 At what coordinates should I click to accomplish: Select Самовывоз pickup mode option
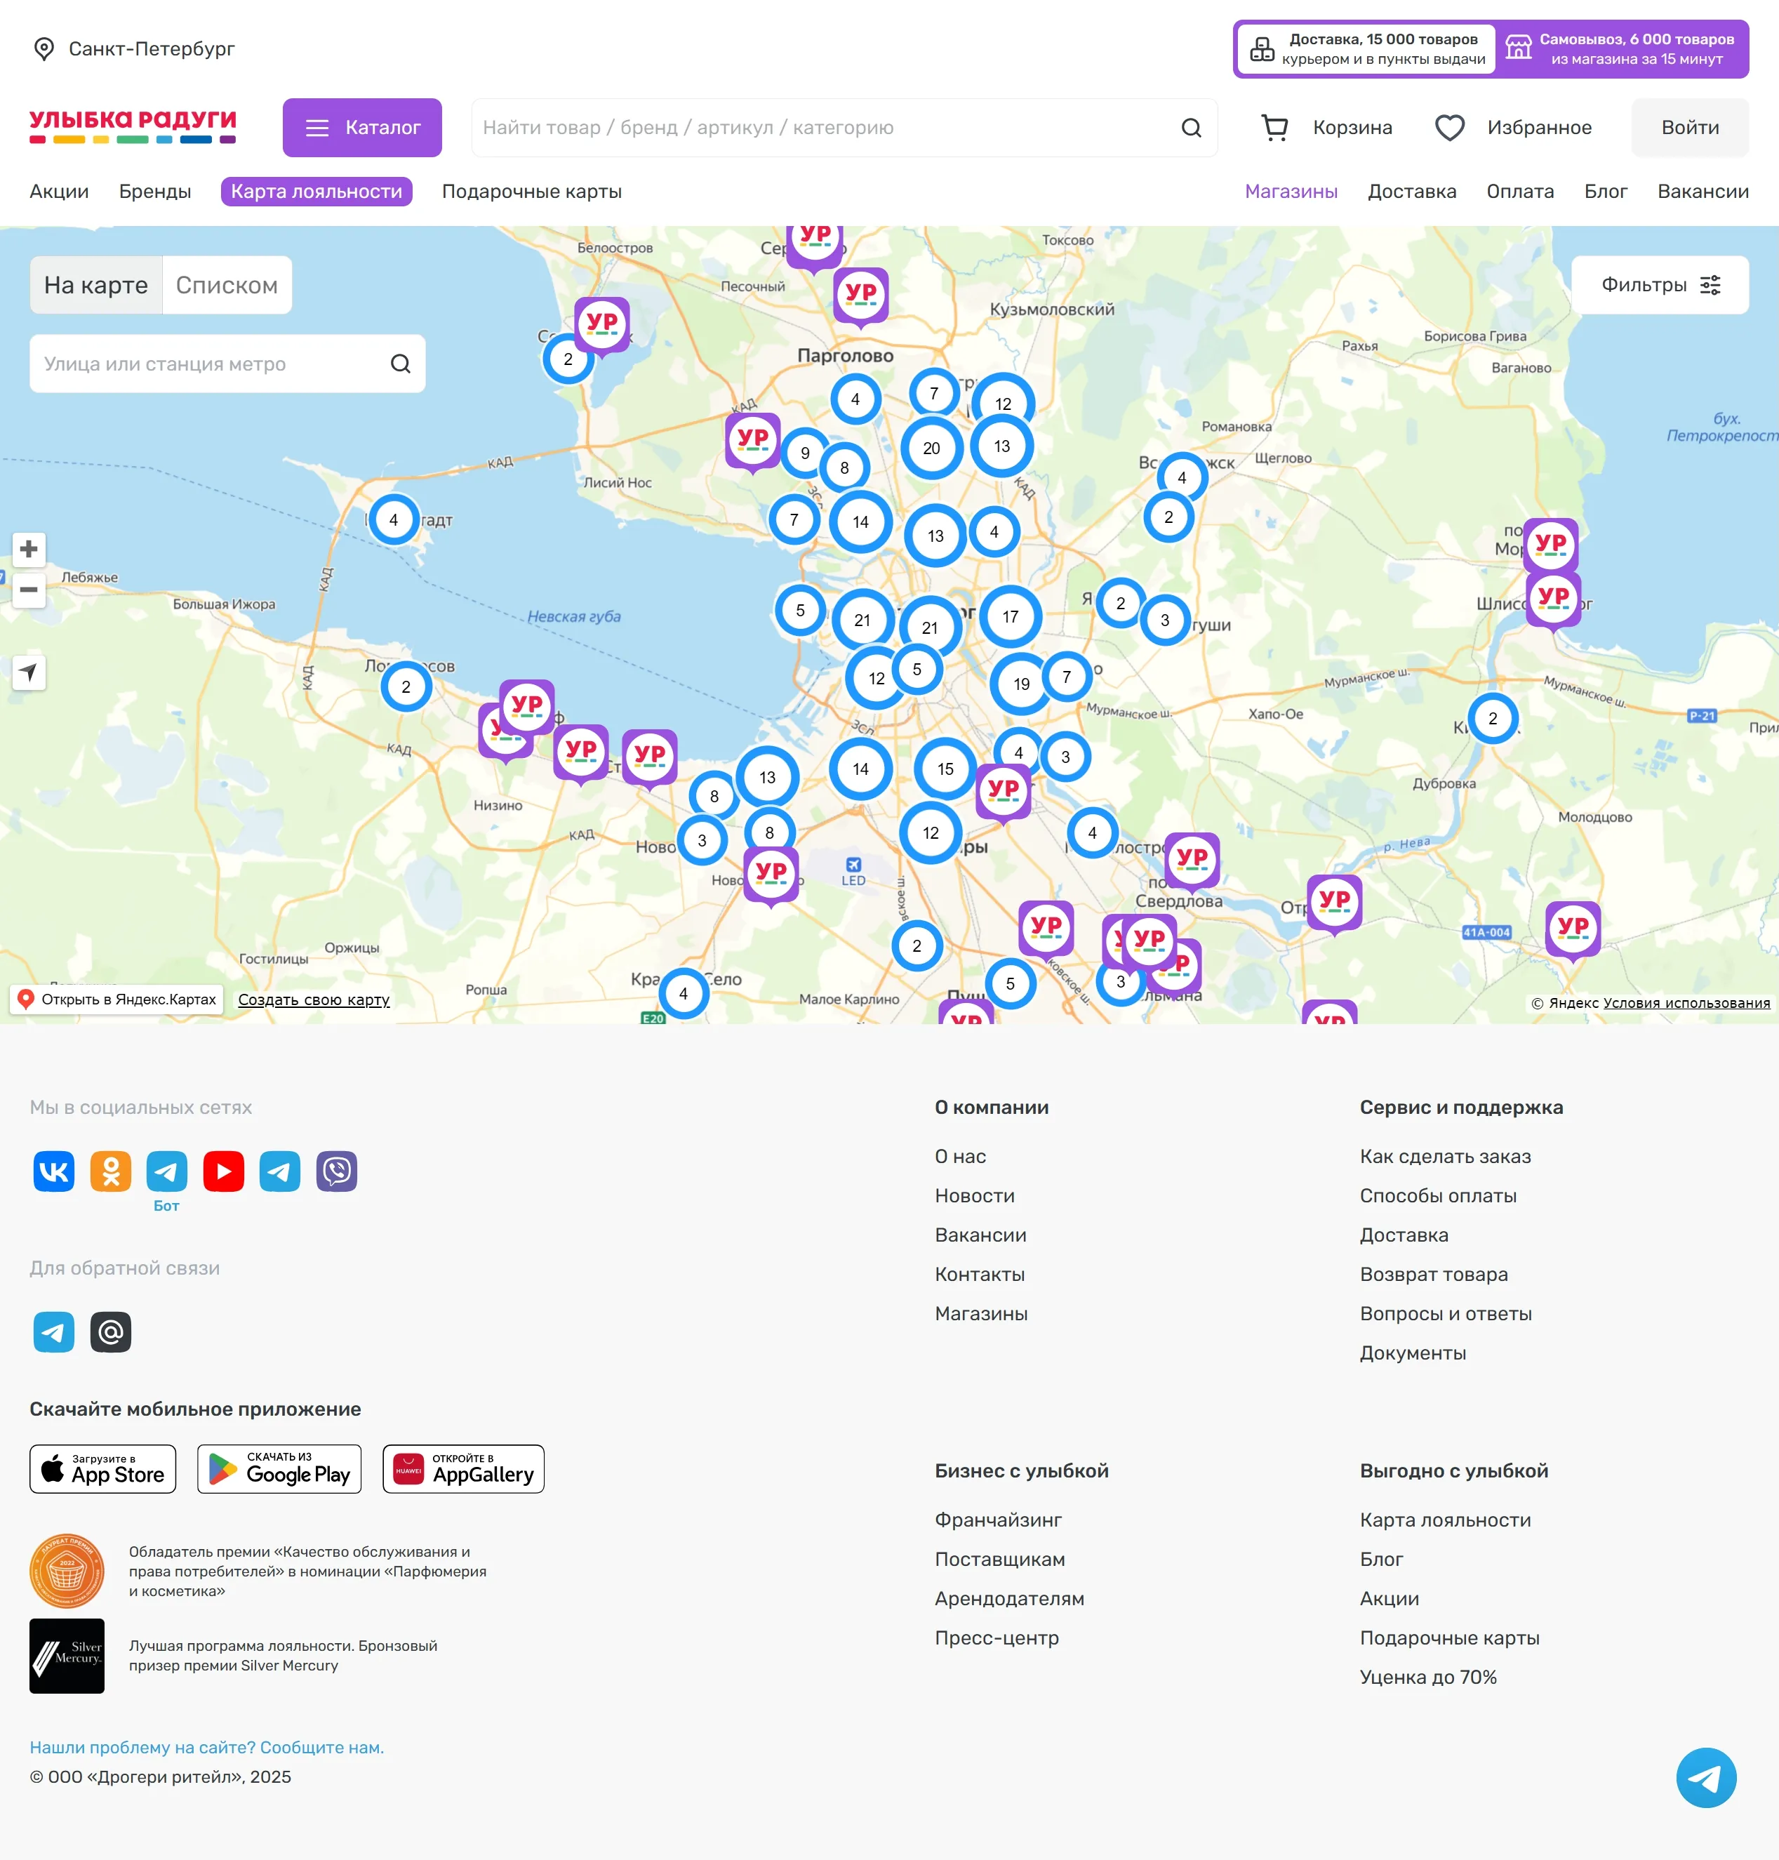point(1622,49)
